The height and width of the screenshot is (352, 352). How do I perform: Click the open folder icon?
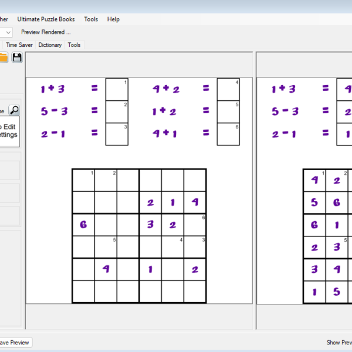coord(3,57)
